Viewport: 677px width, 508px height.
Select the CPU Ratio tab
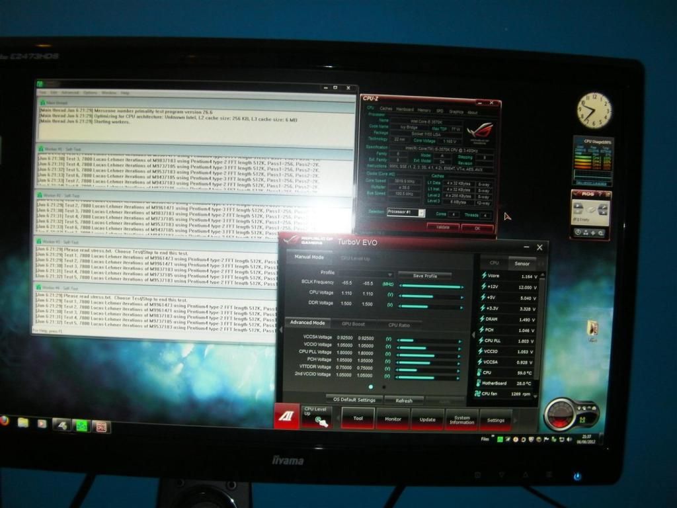tap(399, 325)
